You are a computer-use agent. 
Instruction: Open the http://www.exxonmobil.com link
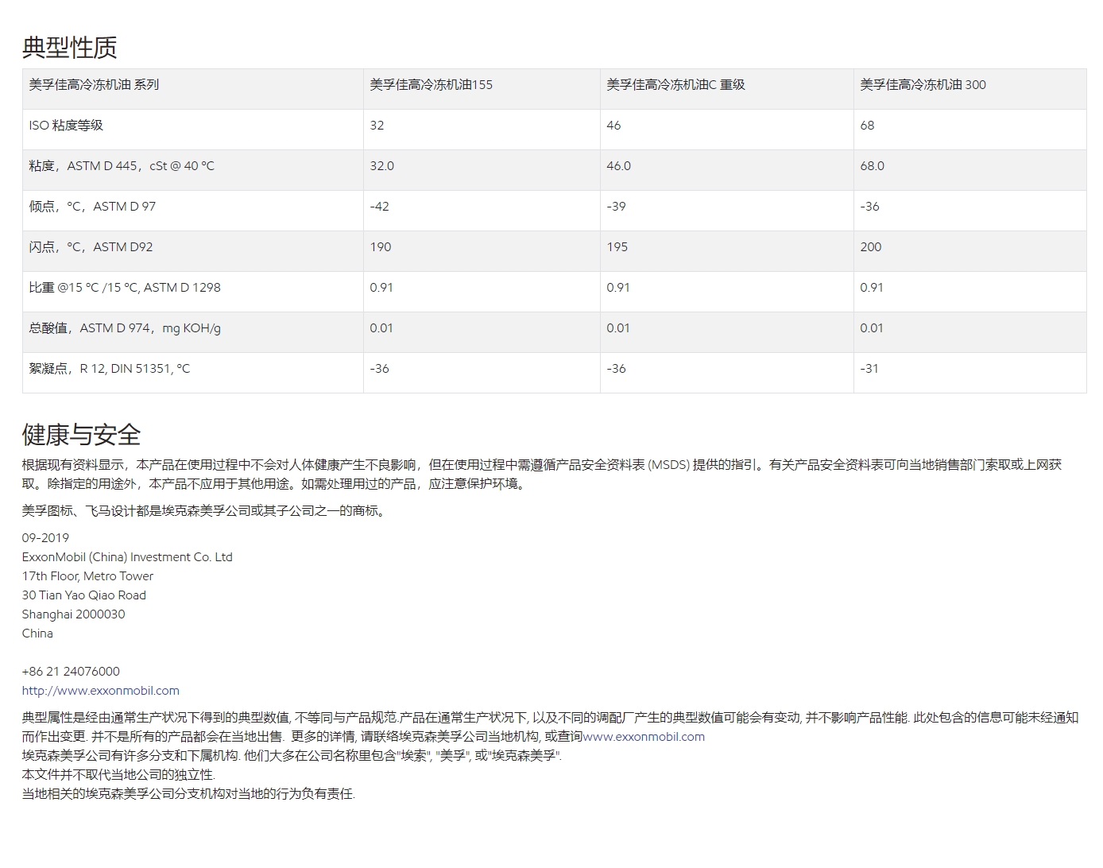click(101, 691)
